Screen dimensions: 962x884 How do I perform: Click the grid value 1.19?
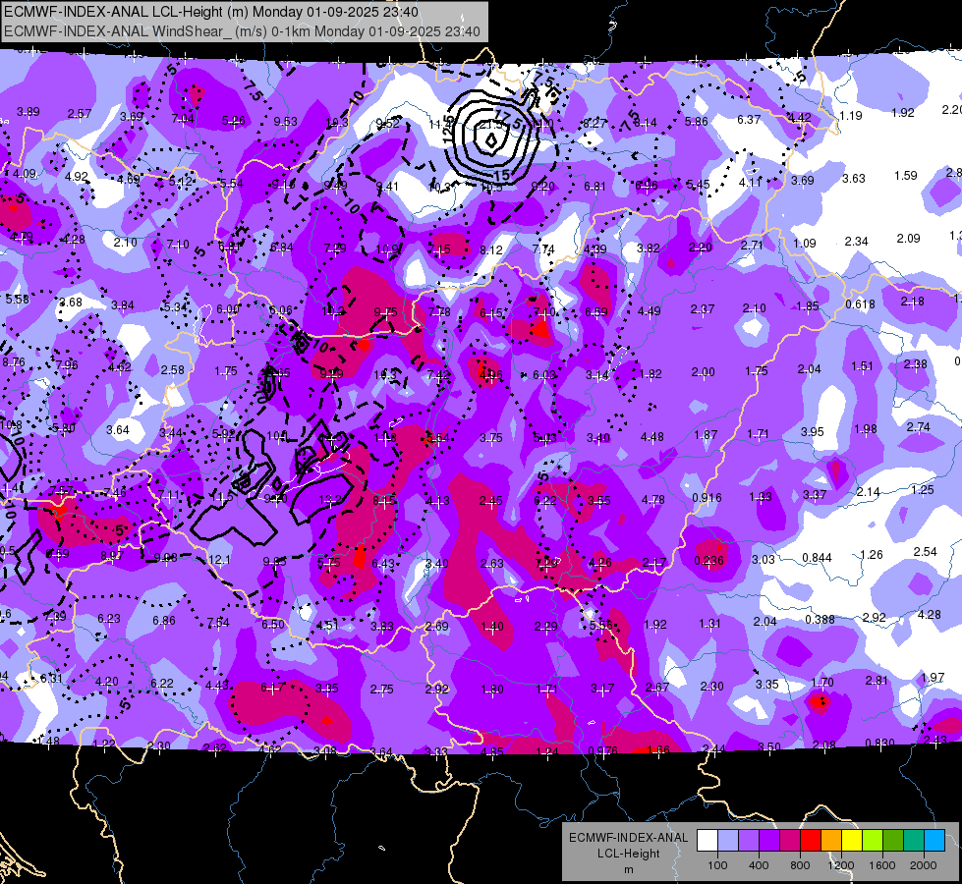coord(851,115)
